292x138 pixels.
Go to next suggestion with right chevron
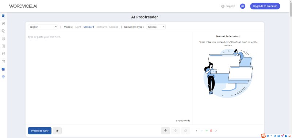click(x=216, y=131)
